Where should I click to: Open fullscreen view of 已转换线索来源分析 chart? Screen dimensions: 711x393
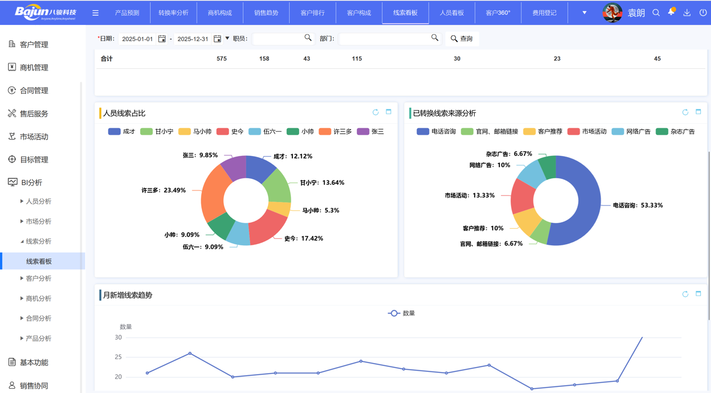698,112
